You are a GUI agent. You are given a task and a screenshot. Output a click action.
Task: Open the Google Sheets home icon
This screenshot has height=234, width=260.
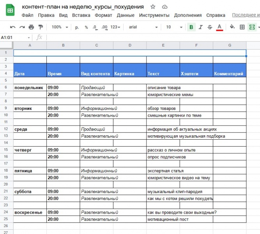click(10, 10)
